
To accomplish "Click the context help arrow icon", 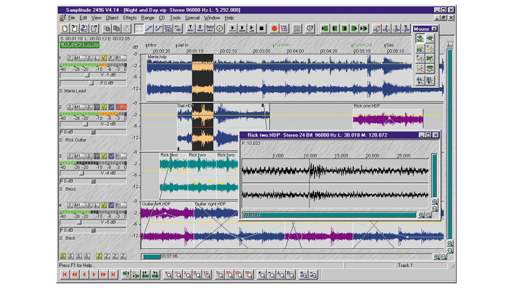I will [310, 28].
